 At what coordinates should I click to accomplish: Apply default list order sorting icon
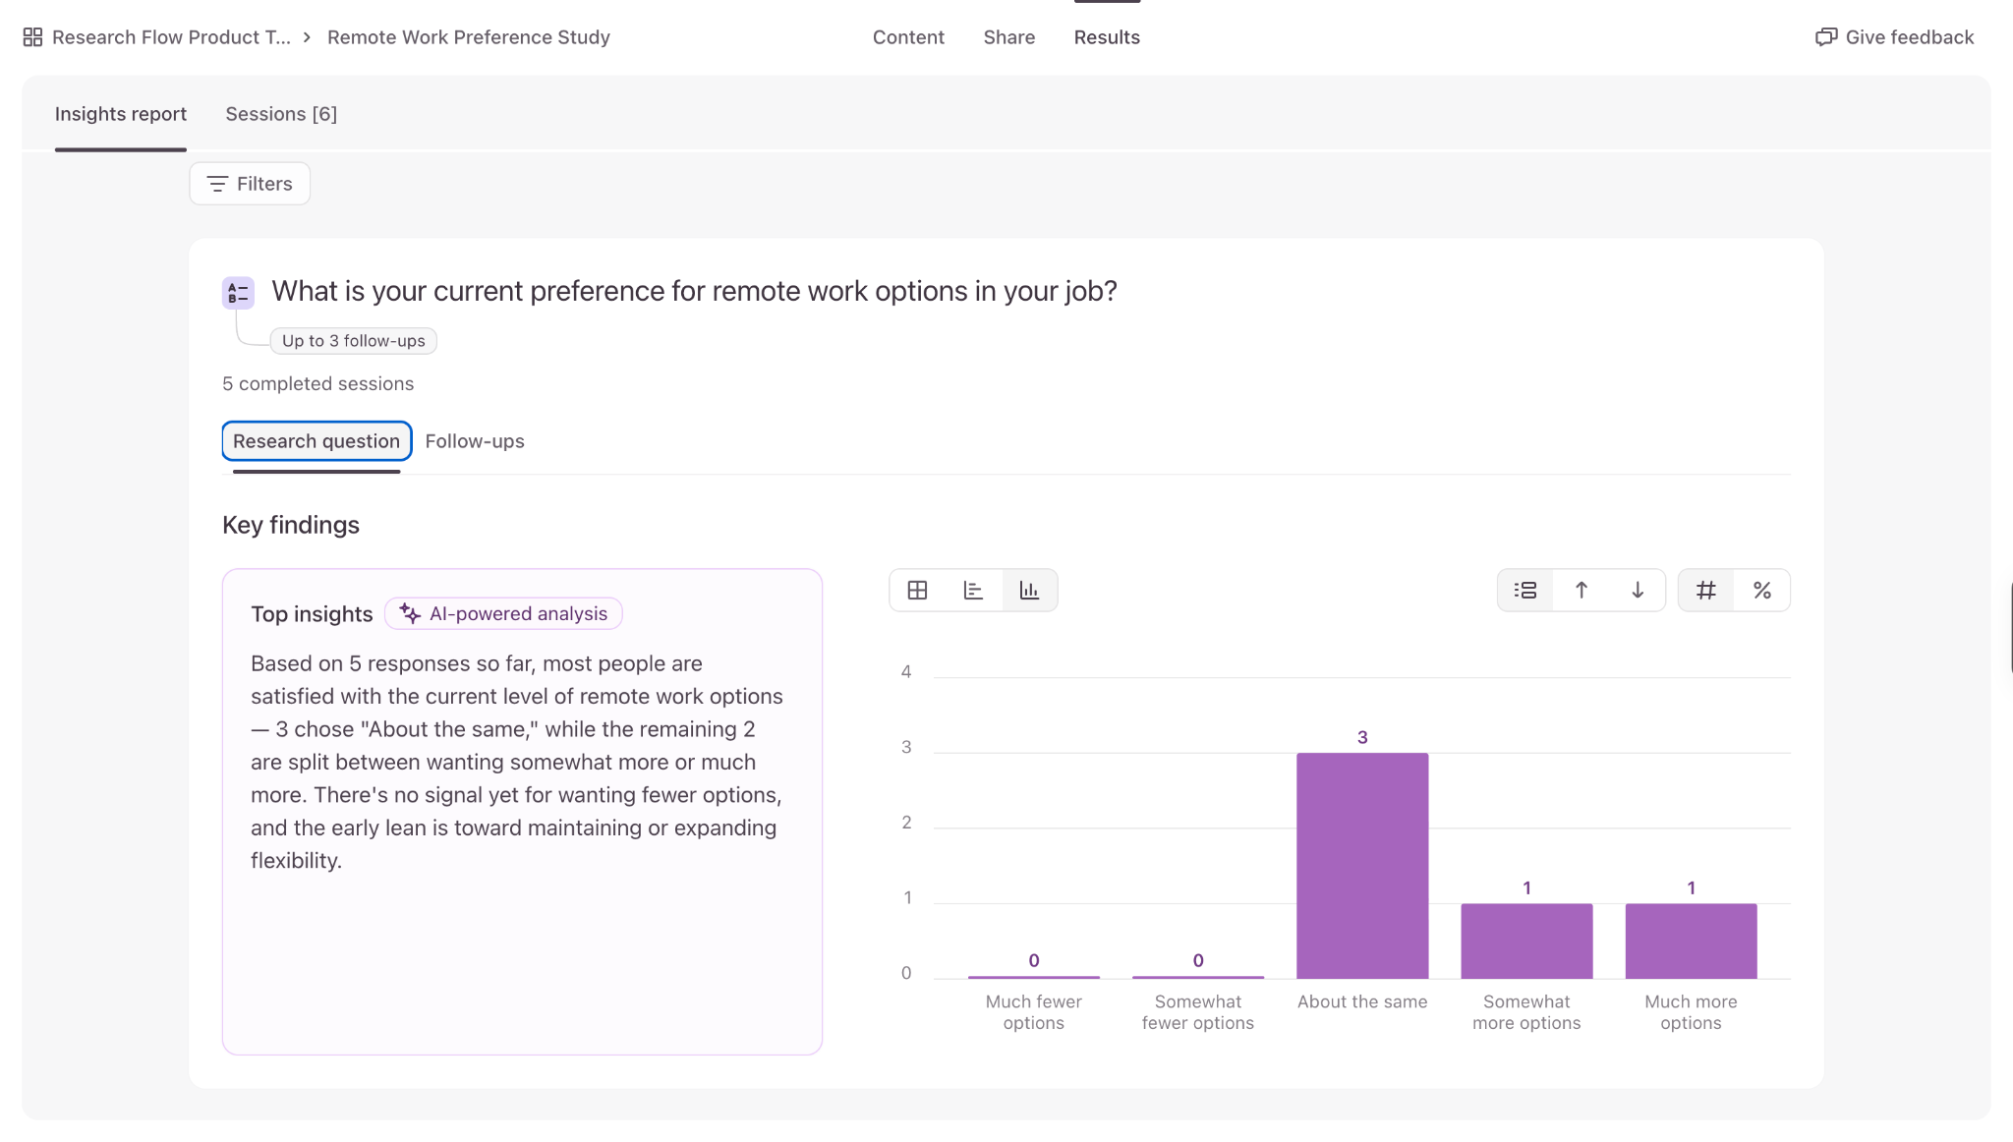(x=1525, y=591)
